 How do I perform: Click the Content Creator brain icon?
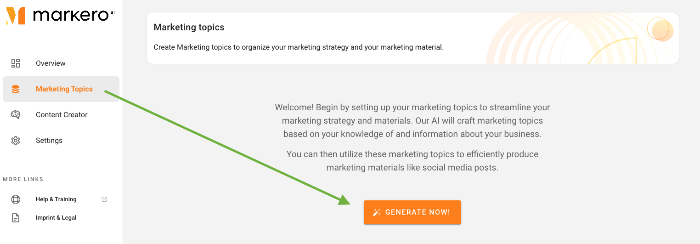click(16, 115)
